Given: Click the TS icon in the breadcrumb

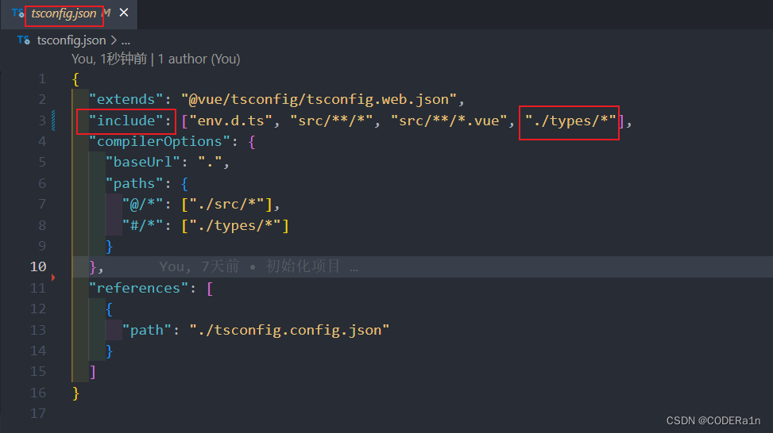Looking at the screenshot, I should pyautogui.click(x=23, y=40).
